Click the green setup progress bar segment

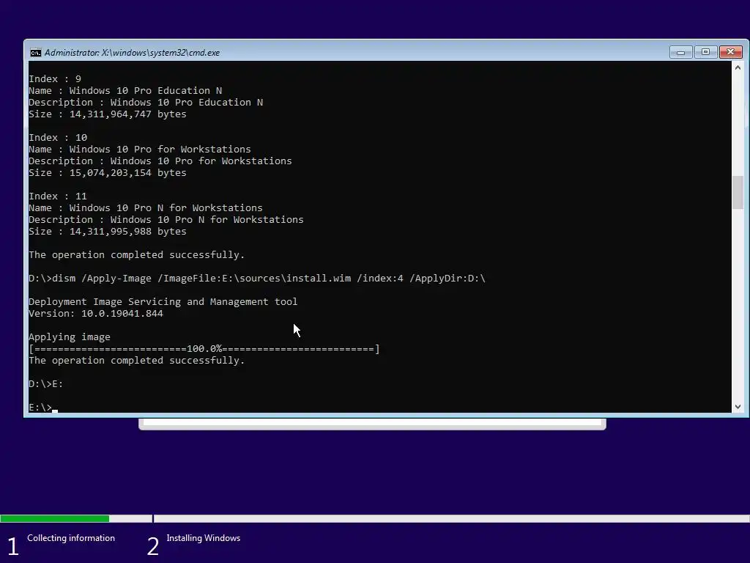pos(54,518)
